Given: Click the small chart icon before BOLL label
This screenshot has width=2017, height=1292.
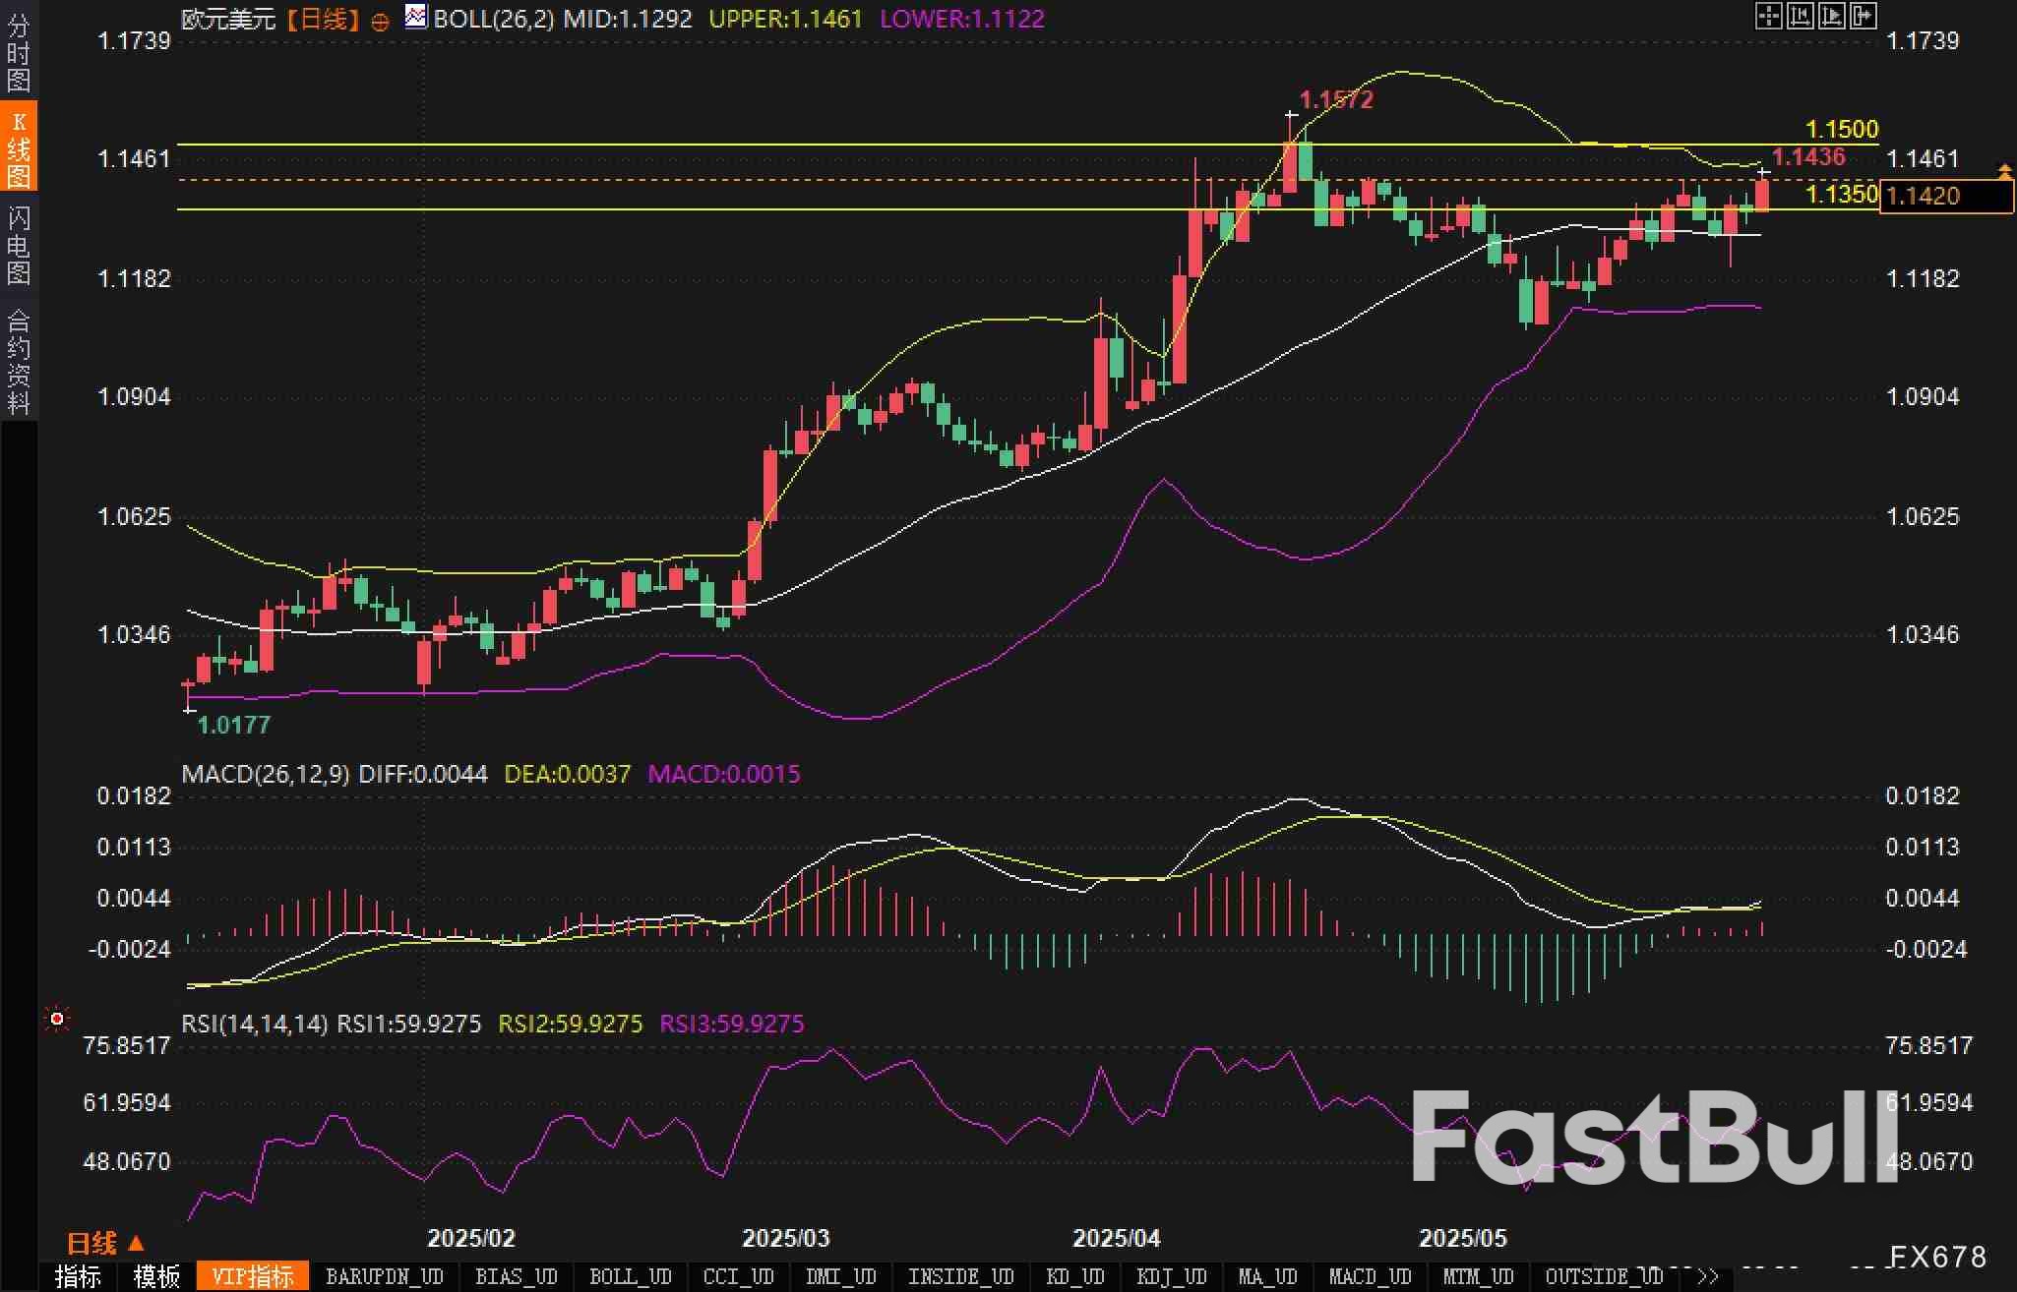Looking at the screenshot, I should tap(416, 17).
